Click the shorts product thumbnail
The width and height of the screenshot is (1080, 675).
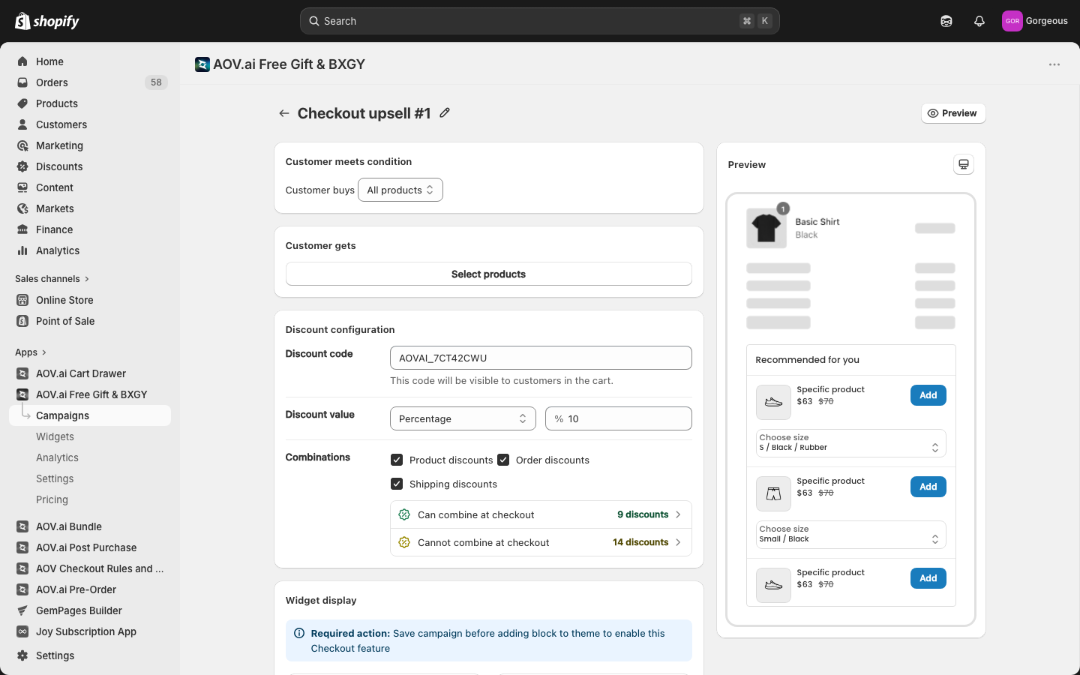pos(773,494)
